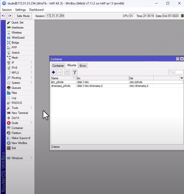The height and width of the screenshot is (194, 184).
Task: Close the Container sub-window
Action: coord(182,59)
